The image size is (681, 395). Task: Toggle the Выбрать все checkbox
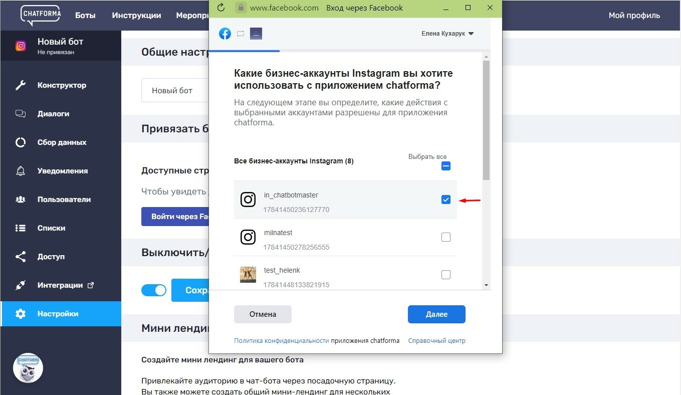[446, 166]
